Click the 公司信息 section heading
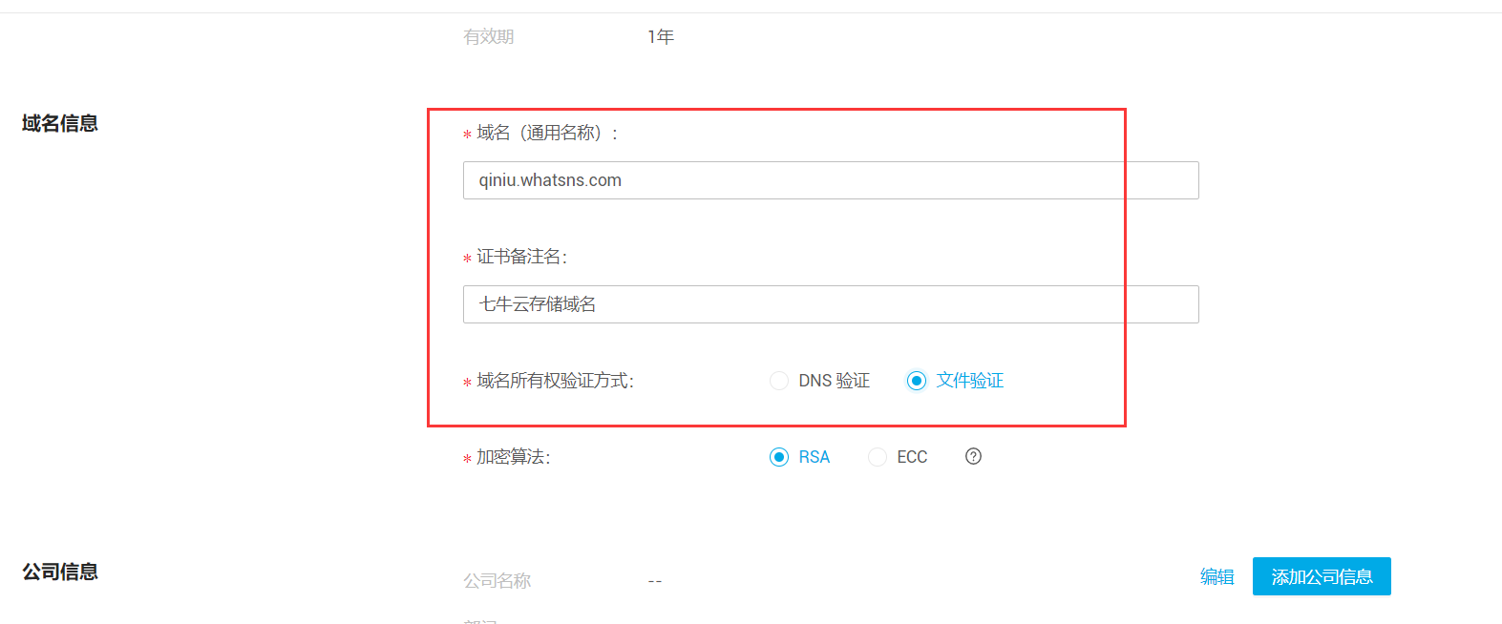 (60, 572)
